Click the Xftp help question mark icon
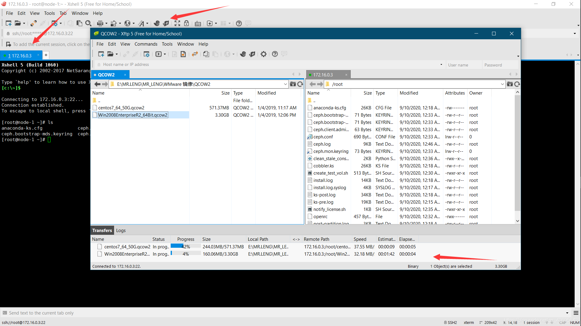Viewport: 581px width, 326px height. coord(275,54)
